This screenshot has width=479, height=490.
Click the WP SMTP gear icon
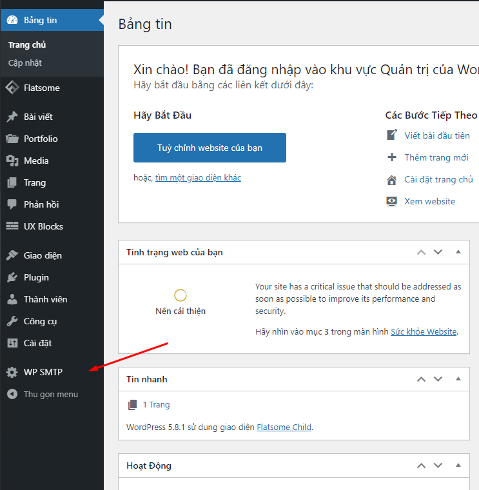pyautogui.click(x=12, y=372)
